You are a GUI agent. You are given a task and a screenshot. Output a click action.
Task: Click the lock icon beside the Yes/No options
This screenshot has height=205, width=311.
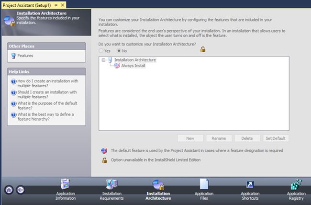[x=203, y=49]
